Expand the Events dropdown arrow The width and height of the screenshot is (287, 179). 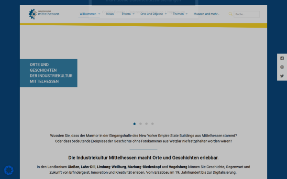(x=133, y=14)
